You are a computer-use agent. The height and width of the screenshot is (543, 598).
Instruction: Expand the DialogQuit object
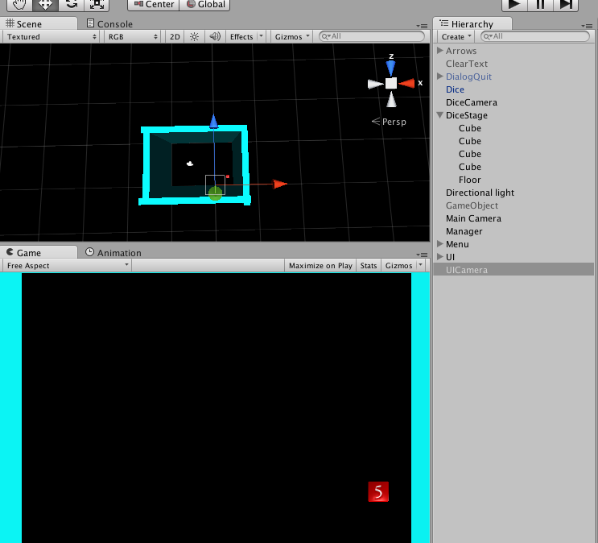439,76
